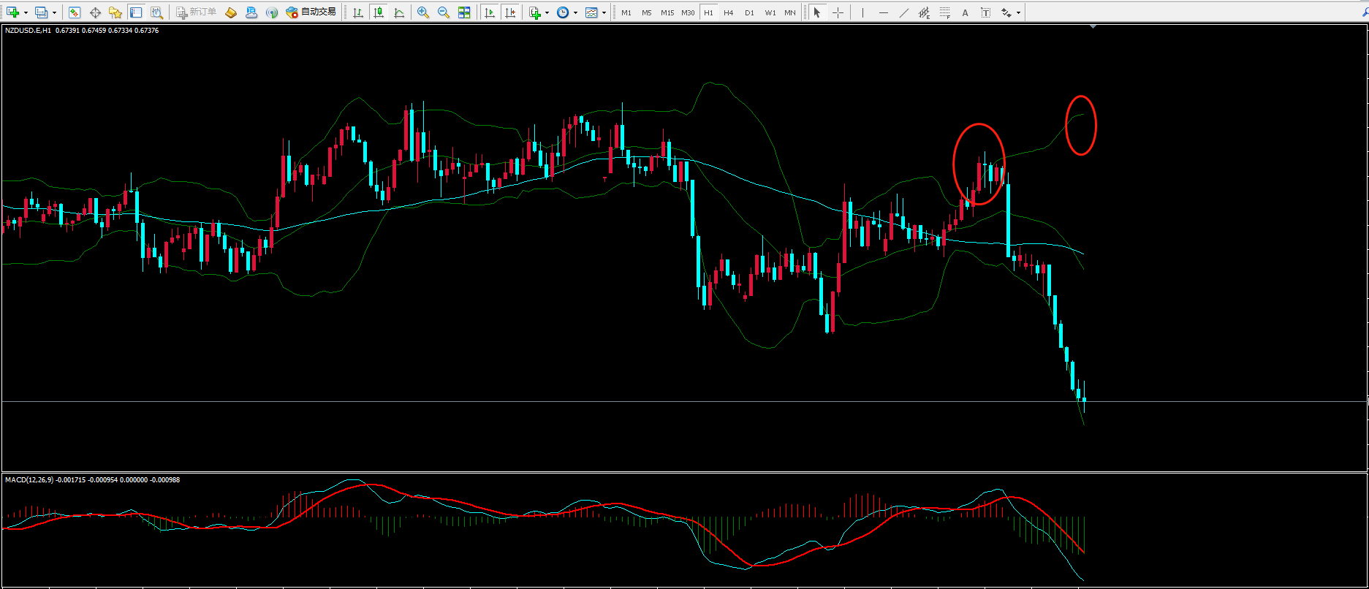Select the trendline drawing tool
Viewport: 1369px width, 589px height.
point(903,12)
